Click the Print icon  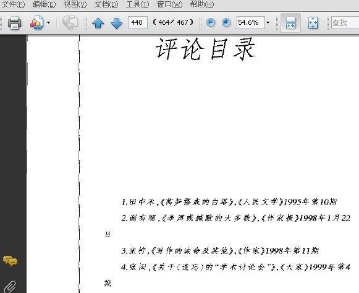14,22
